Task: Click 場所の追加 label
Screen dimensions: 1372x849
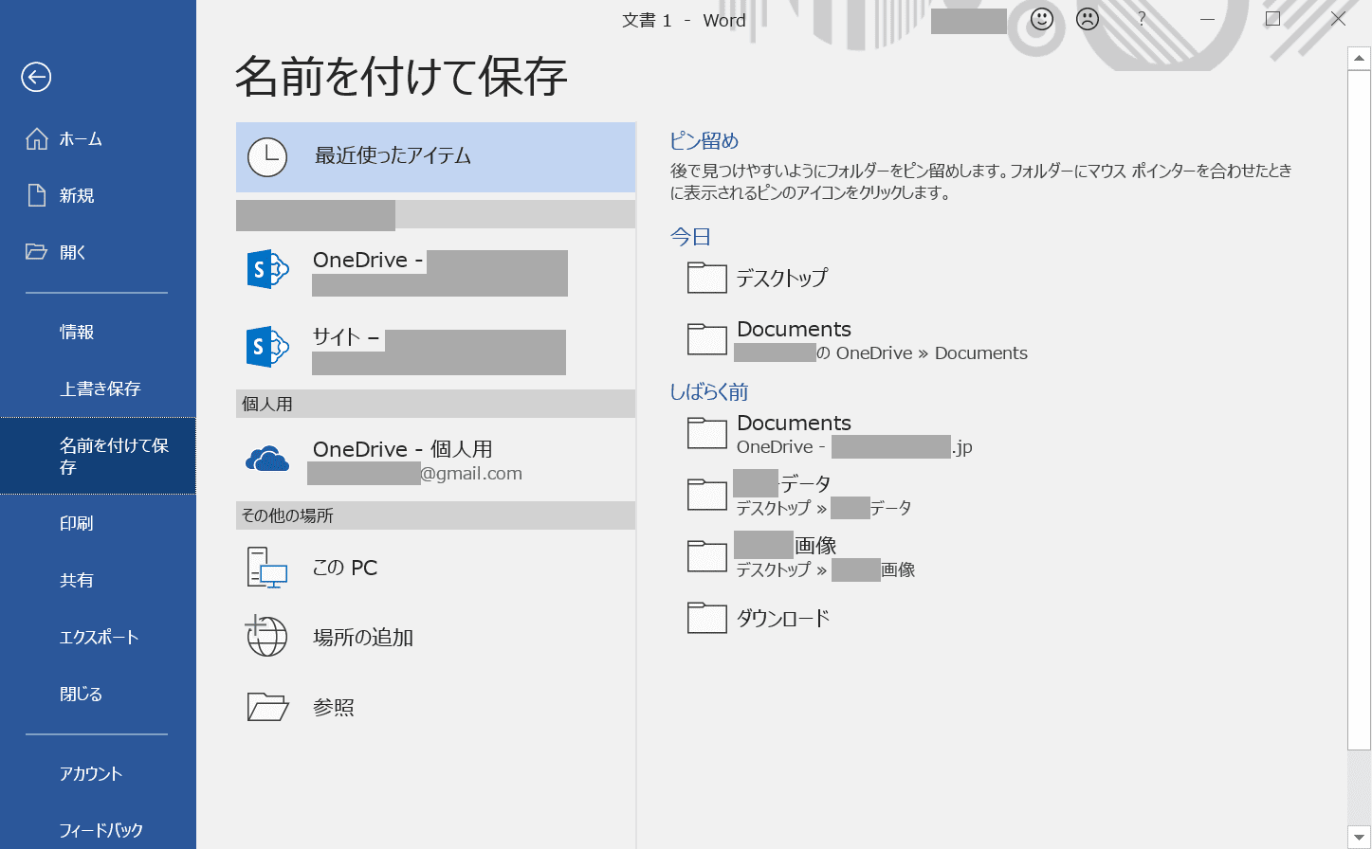Action: (x=363, y=637)
